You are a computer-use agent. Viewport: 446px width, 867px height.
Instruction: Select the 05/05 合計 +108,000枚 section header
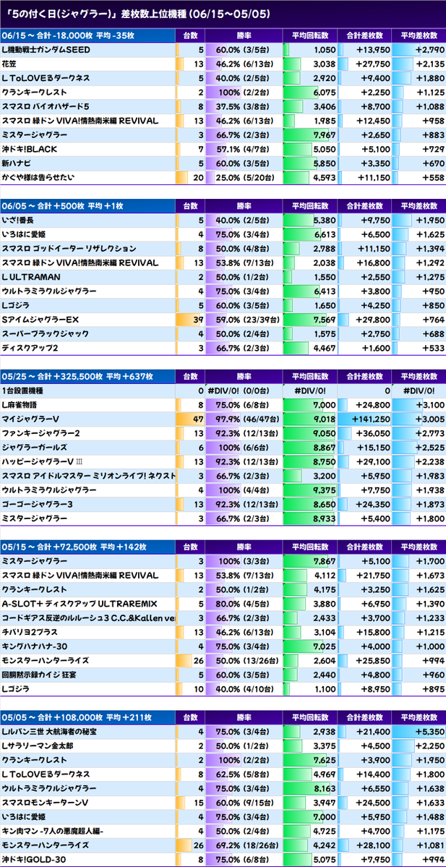87,717
